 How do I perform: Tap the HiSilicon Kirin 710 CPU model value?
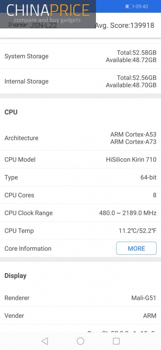(x=131, y=159)
